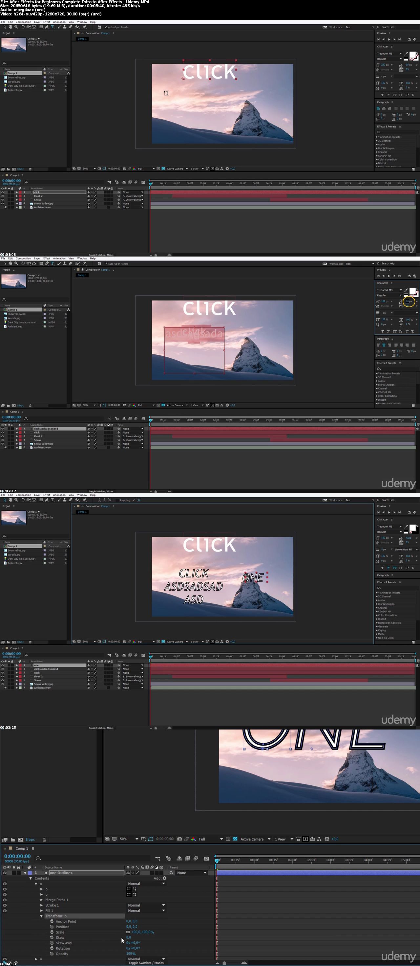Click constrain proportions link icon beside Scale value
Viewport: 420px width, 966px height.
coord(128,932)
